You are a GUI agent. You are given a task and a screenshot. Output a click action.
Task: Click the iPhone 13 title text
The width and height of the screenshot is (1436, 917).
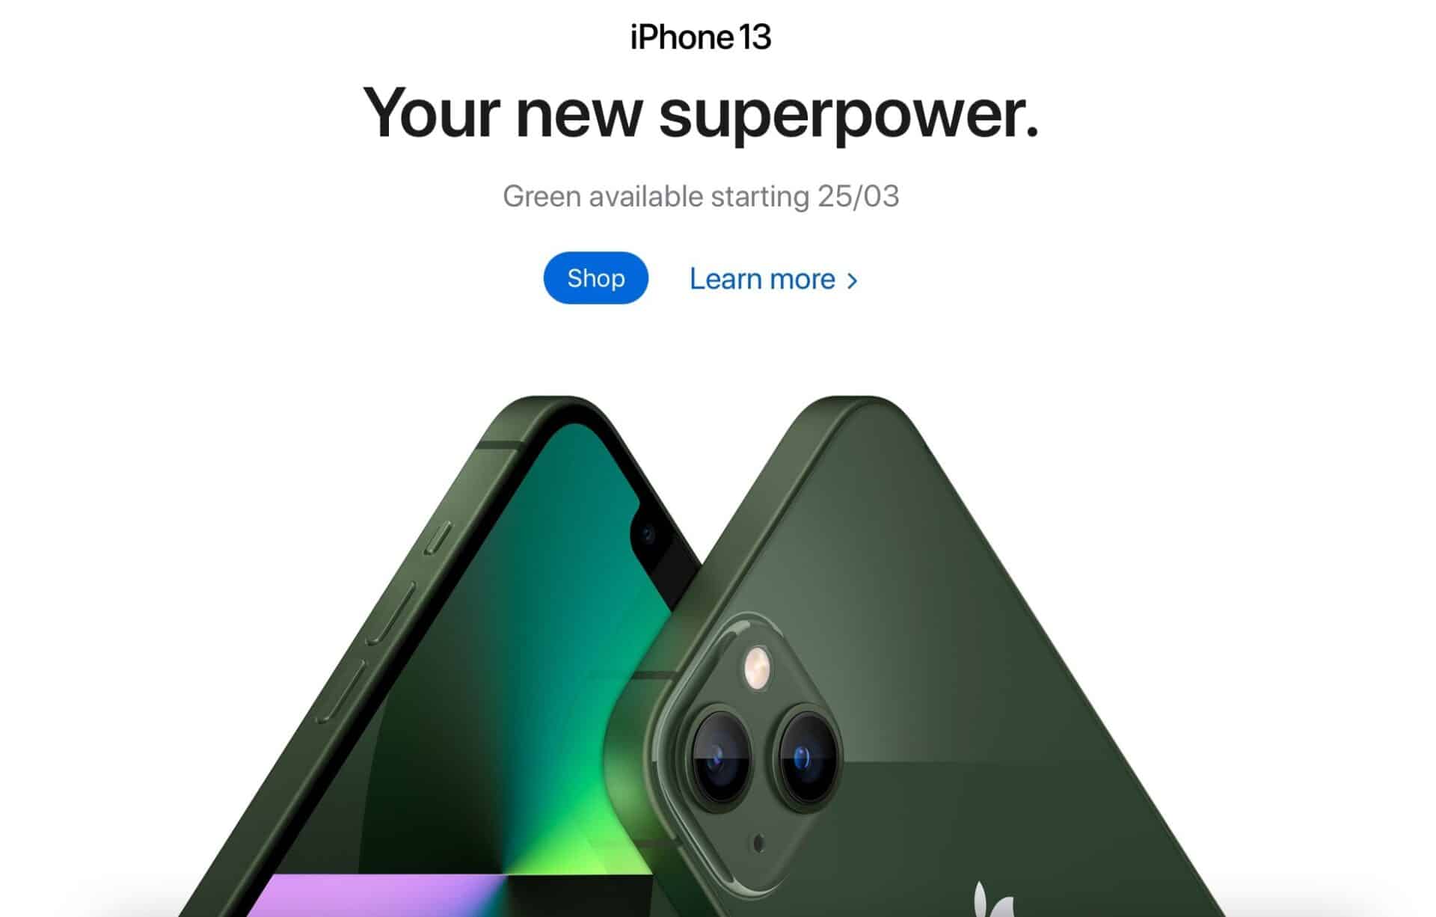click(700, 37)
